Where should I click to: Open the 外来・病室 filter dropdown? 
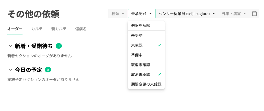coord(234,14)
